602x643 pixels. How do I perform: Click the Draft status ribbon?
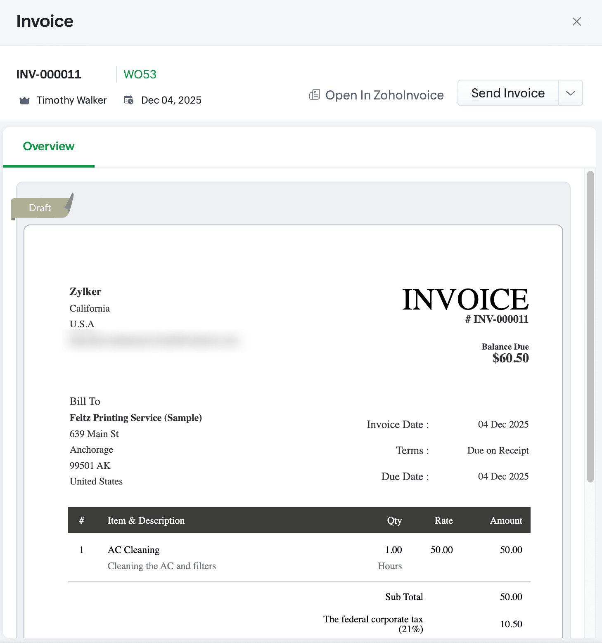[x=40, y=208]
